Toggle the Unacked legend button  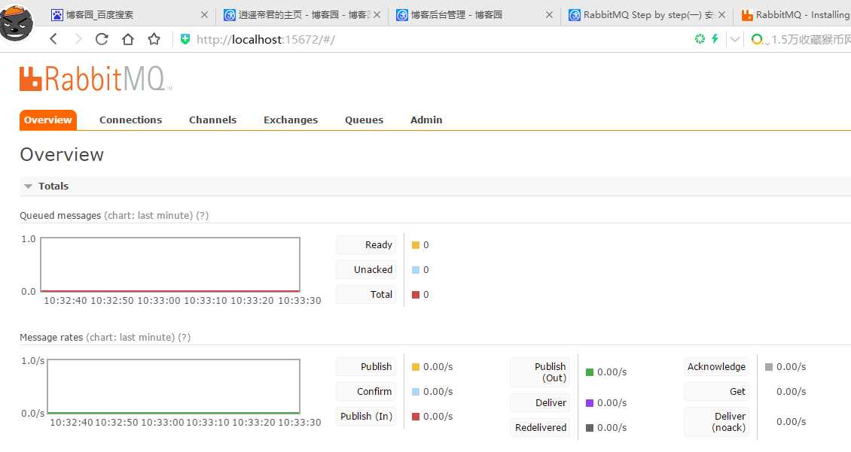pyautogui.click(x=366, y=269)
